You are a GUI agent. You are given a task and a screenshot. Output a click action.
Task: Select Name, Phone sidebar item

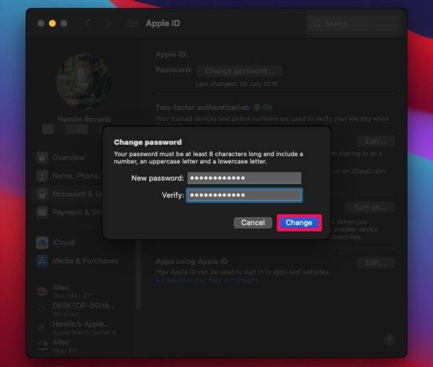click(68, 176)
